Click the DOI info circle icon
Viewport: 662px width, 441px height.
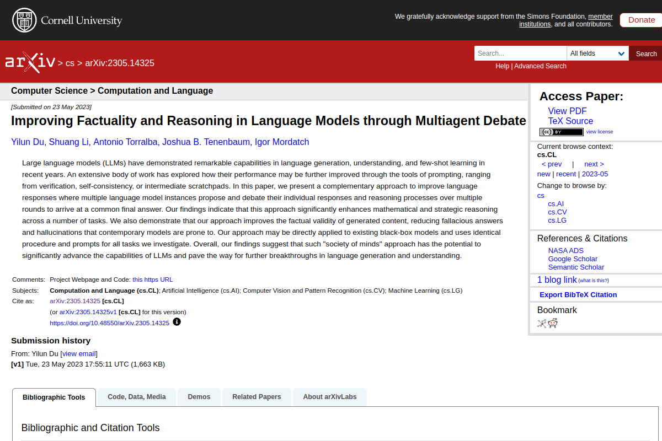point(177,322)
